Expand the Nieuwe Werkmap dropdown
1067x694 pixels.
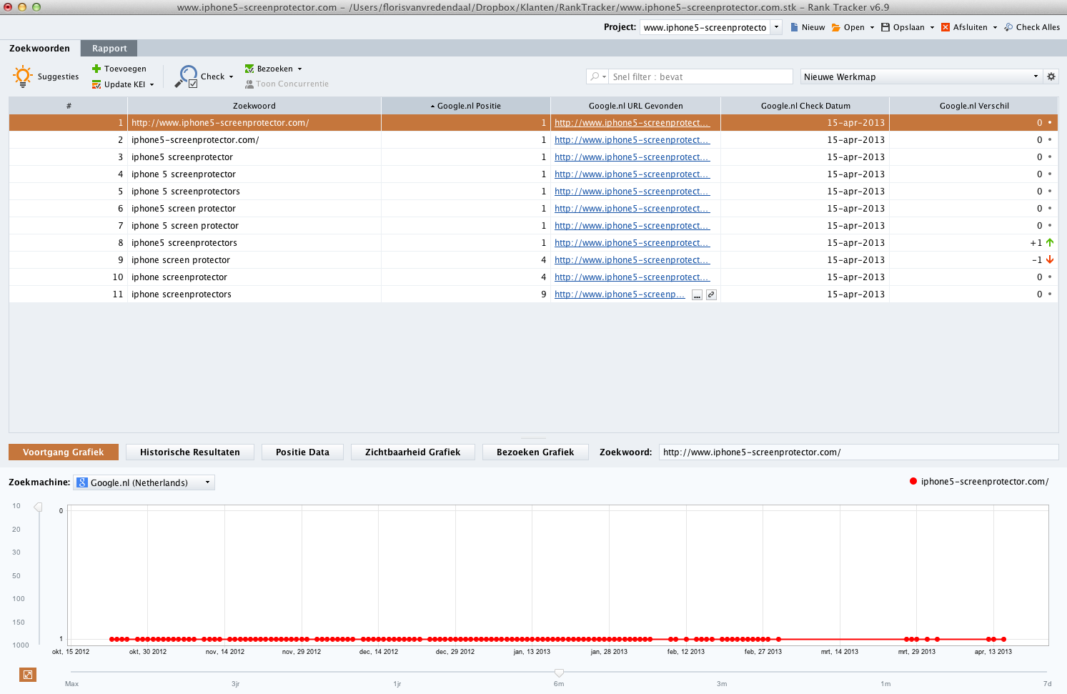click(1036, 76)
